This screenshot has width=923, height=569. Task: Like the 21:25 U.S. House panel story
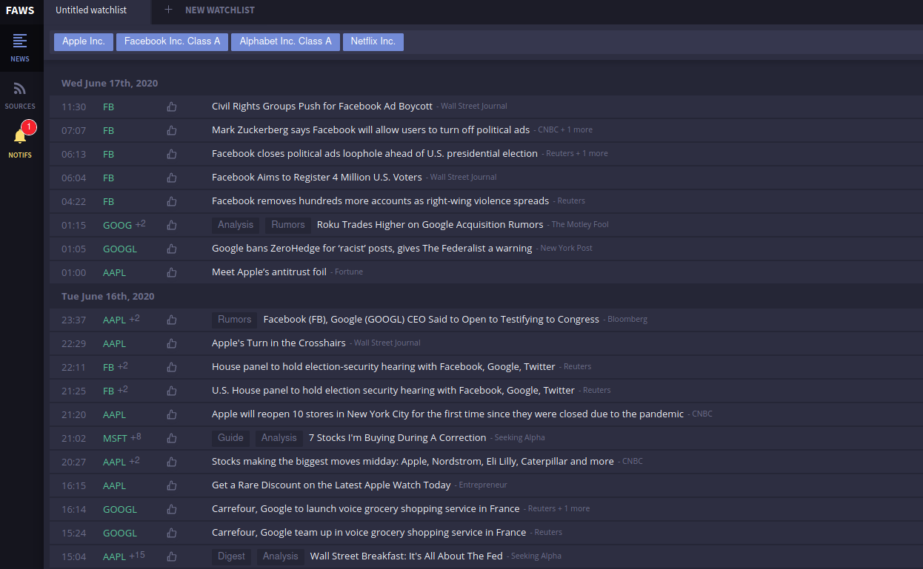tap(172, 391)
